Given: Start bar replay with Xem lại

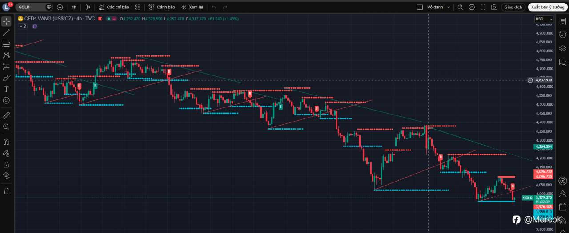Looking at the screenshot, I should coord(192,7).
